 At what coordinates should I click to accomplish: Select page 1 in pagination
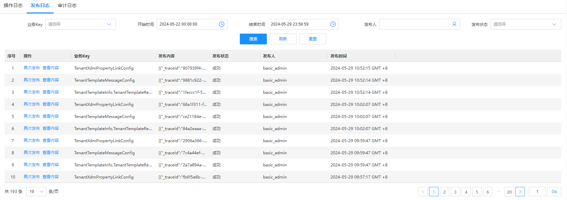(x=434, y=192)
